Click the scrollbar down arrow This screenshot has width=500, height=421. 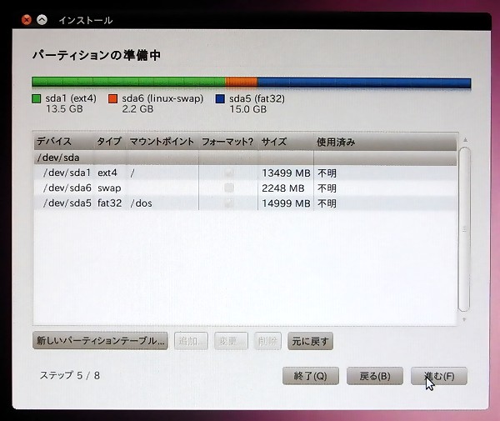[465, 319]
